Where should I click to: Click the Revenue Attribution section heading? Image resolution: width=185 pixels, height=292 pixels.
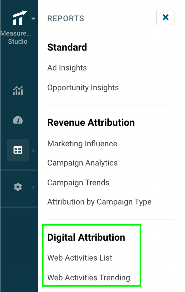tap(91, 122)
